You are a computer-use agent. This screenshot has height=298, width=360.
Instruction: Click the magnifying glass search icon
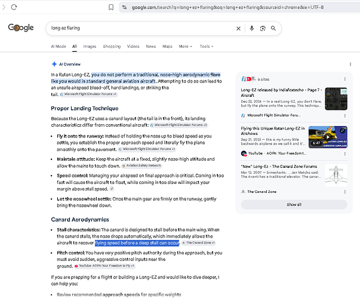(x=273, y=28)
